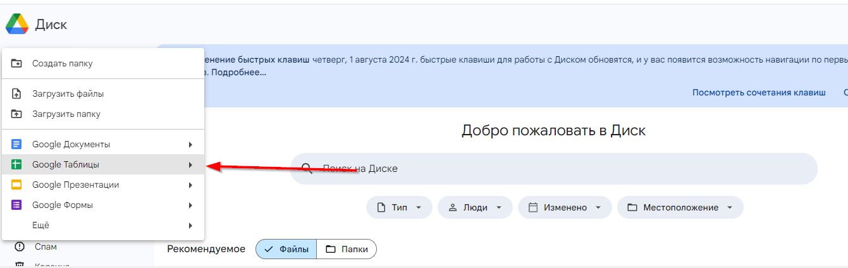Click the file icon in Тип chip
Image resolution: width=848 pixels, height=268 pixels.
[x=381, y=207]
